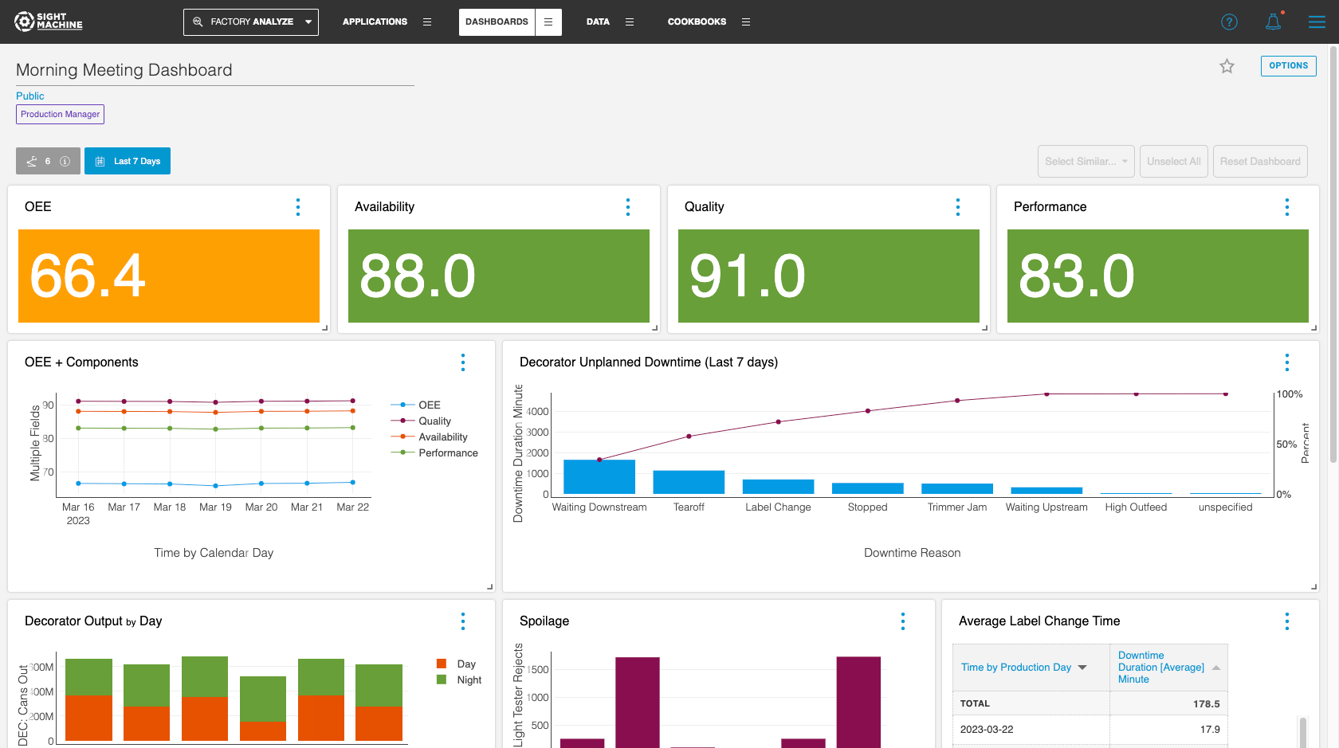Open the Dashboards tab
The width and height of the screenshot is (1339, 748).
click(x=497, y=22)
